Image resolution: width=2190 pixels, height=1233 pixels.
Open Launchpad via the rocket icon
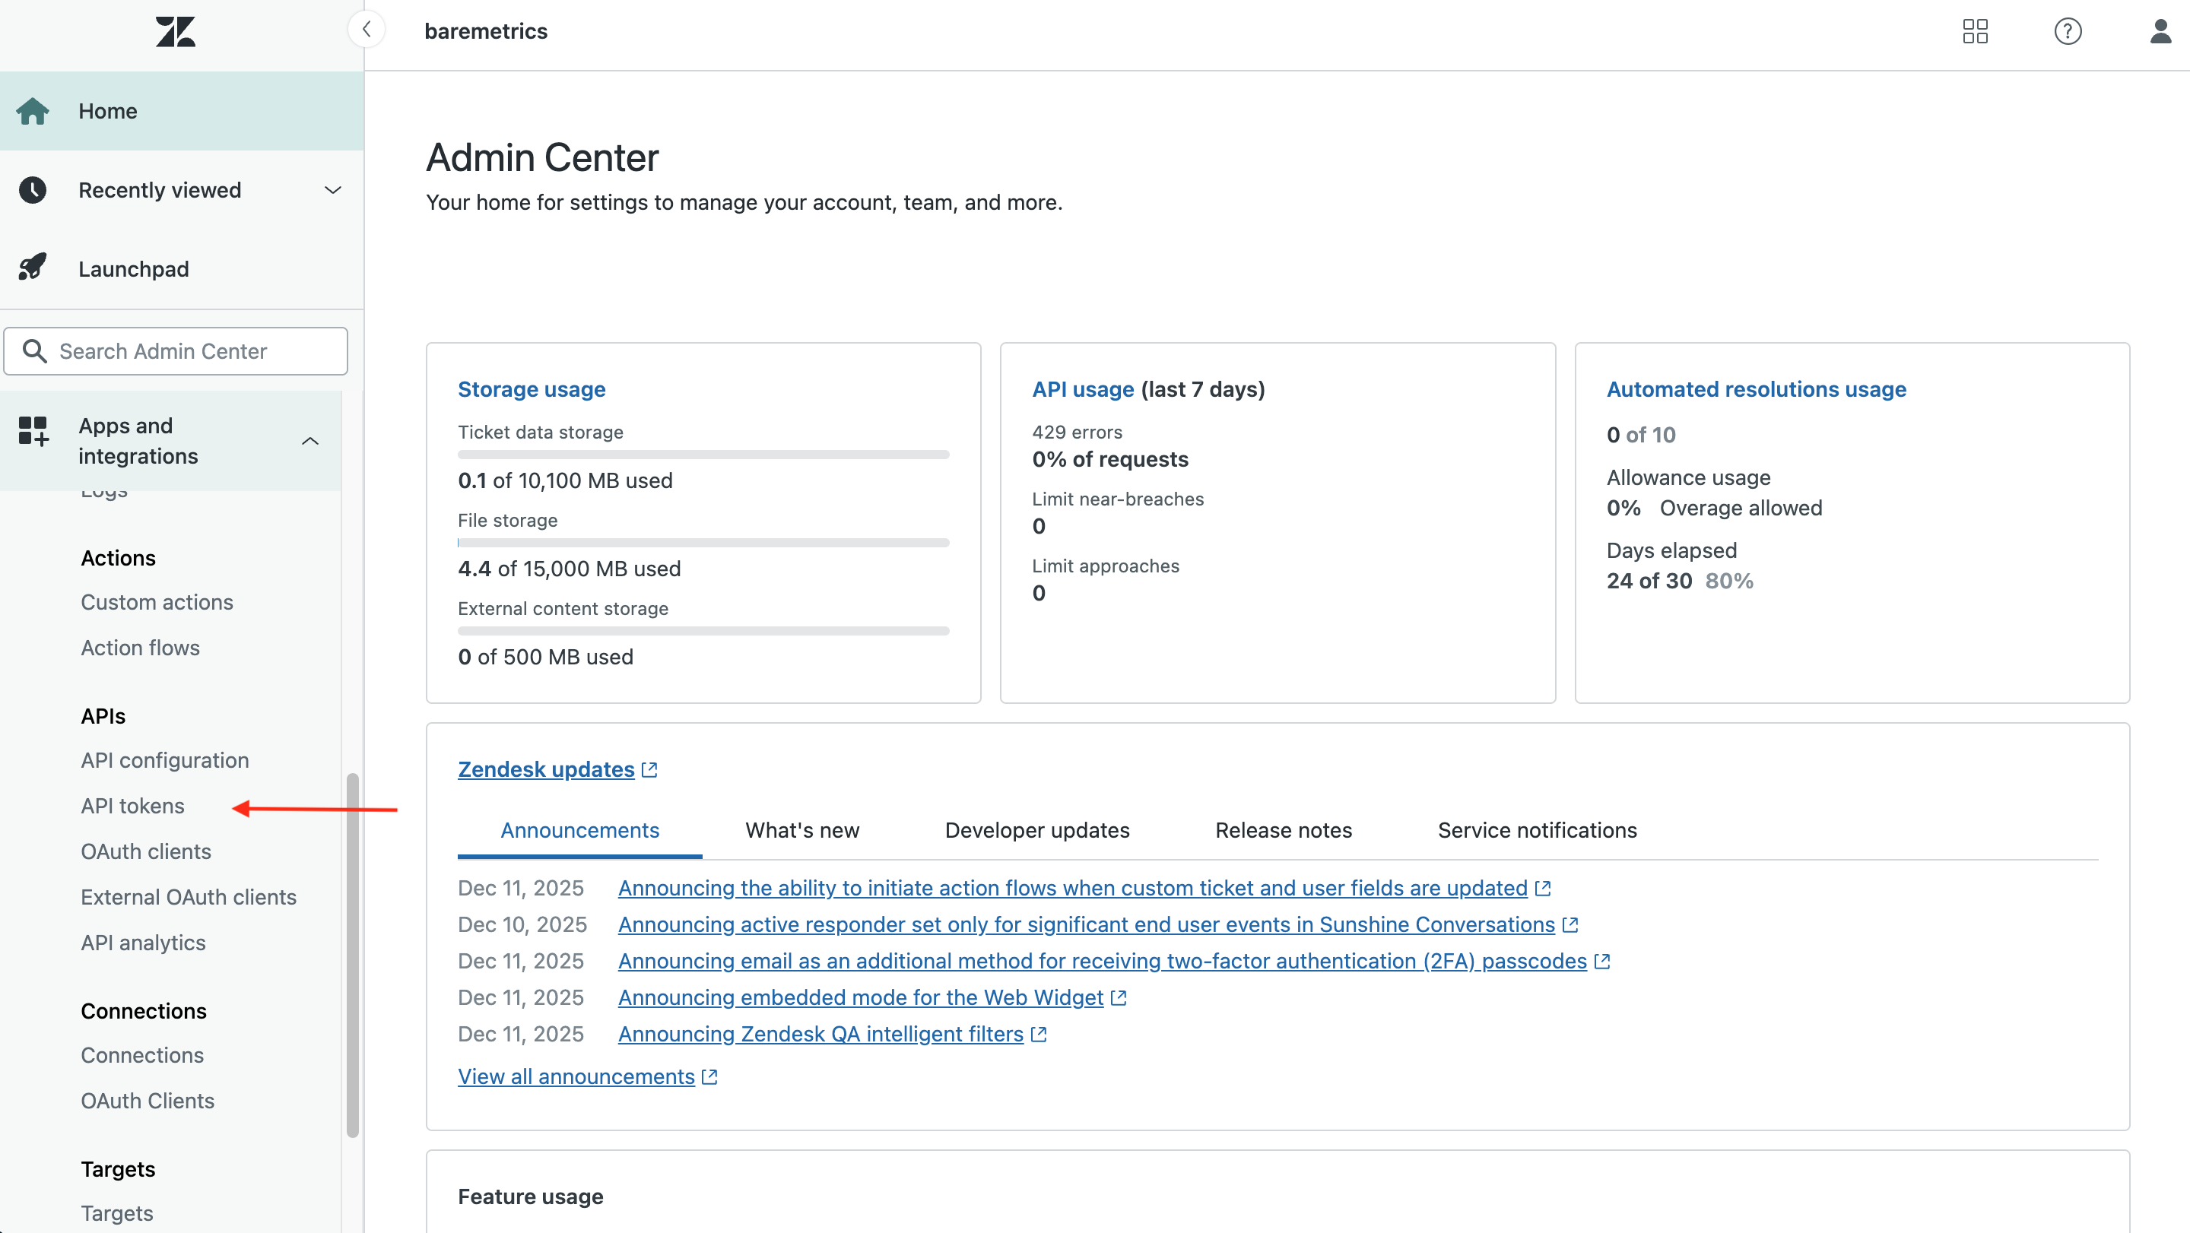(33, 268)
